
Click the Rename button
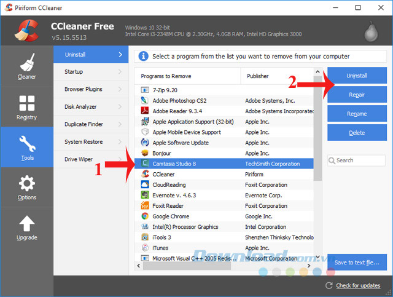point(357,114)
